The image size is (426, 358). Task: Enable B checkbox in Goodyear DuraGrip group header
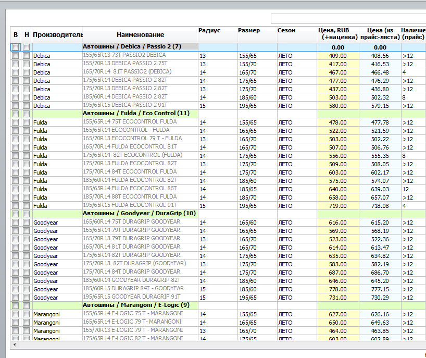point(16,214)
